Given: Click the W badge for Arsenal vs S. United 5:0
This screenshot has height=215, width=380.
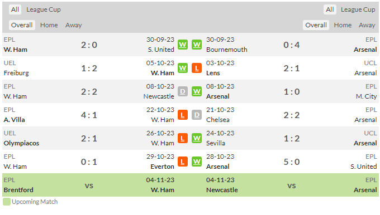Looking at the screenshot, I should 197,162.
